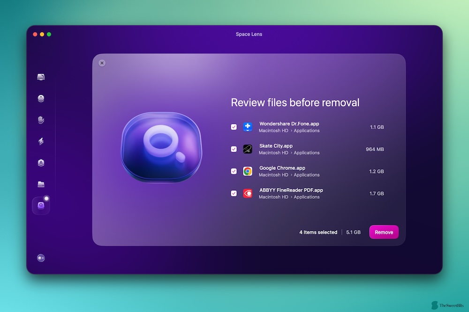Click the 5.1 GB total size

click(x=353, y=232)
